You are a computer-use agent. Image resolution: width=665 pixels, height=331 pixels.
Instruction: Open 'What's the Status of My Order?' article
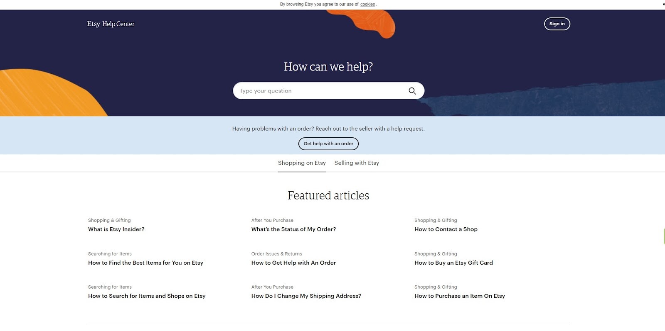tap(293, 229)
